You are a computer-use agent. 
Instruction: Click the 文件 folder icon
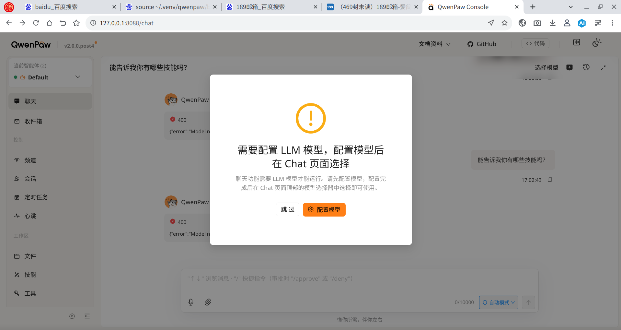pos(17,256)
